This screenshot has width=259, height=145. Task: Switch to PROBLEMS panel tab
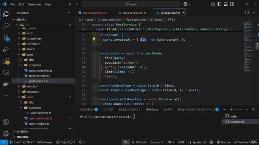[x=87, y=110]
